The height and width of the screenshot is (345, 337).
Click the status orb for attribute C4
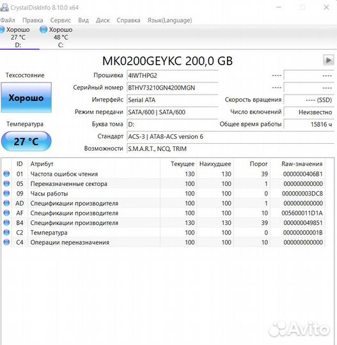click(x=6, y=242)
